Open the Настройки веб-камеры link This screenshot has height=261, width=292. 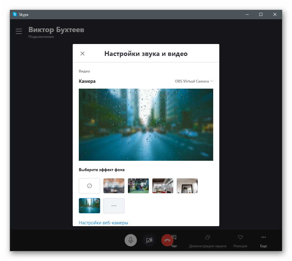(103, 223)
